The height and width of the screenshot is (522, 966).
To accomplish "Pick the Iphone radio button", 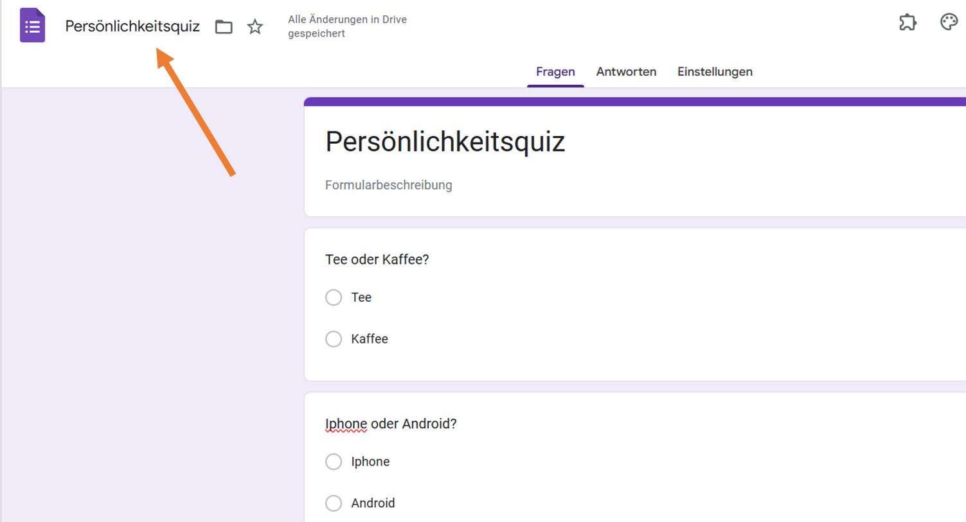I will [x=334, y=462].
